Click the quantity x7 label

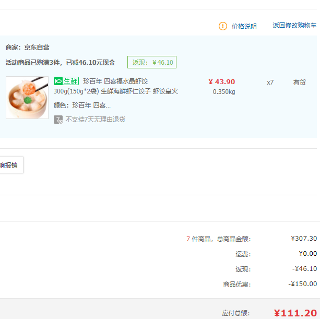point(270,82)
